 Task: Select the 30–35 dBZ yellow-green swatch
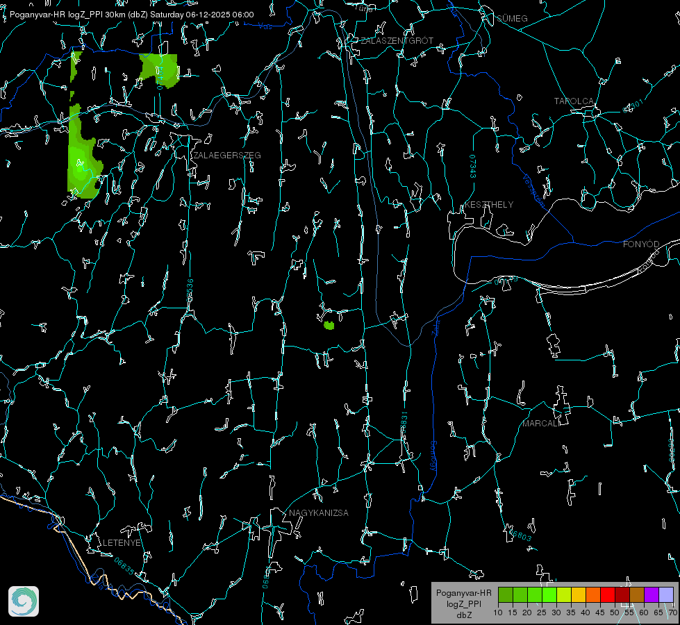tap(564, 594)
